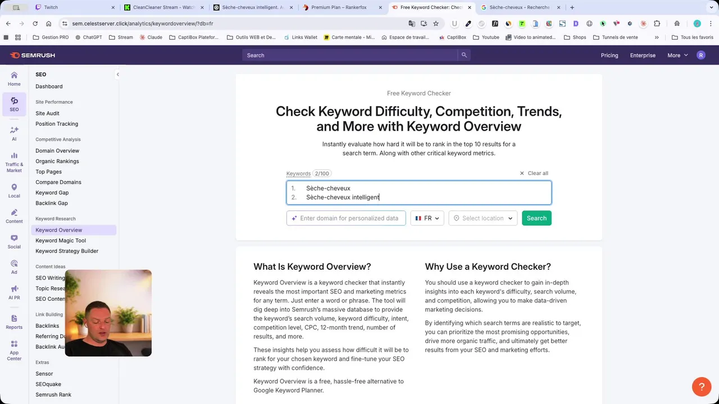
Task: Click the browser back arrow
Action: [x=8, y=24]
